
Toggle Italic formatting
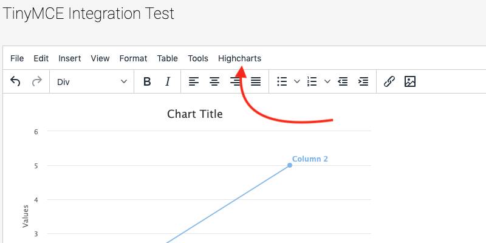click(168, 81)
